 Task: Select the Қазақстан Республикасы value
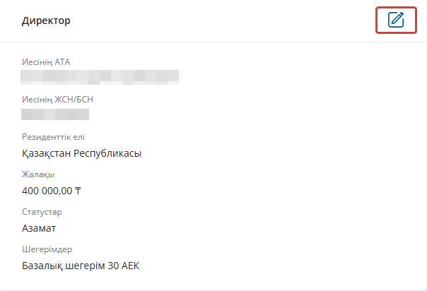click(82, 153)
